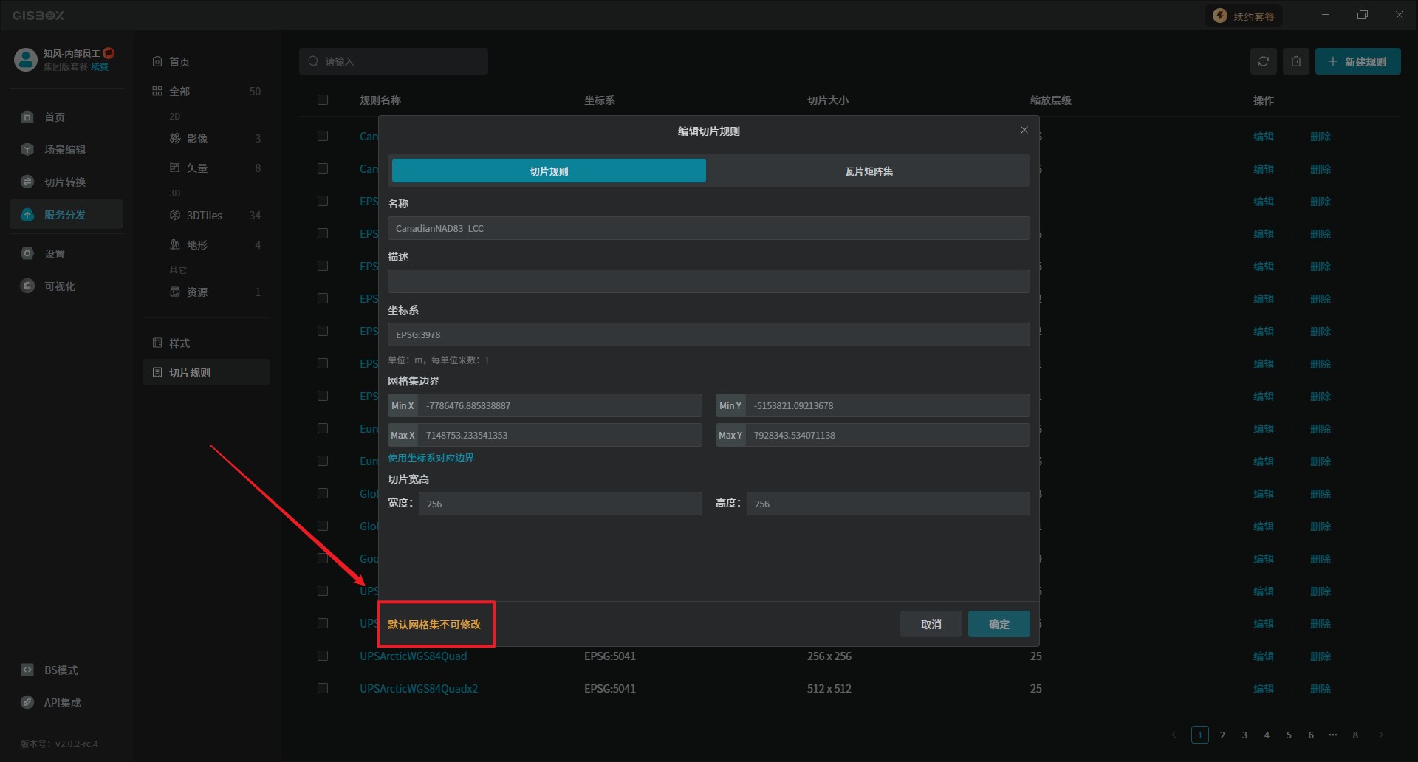Screen dimensions: 1418x762
Task: Close the 编辑切片规则 dialog
Action: click(1024, 131)
